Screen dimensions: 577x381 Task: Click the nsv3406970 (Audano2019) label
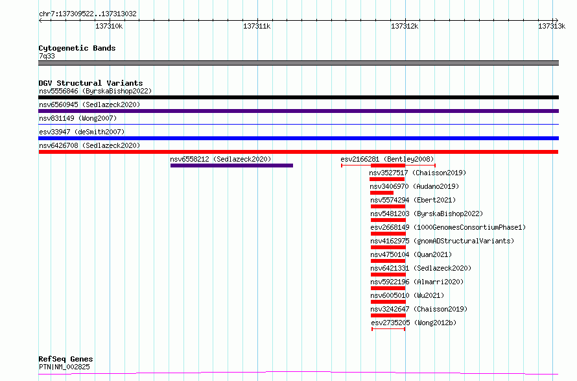[x=414, y=186]
